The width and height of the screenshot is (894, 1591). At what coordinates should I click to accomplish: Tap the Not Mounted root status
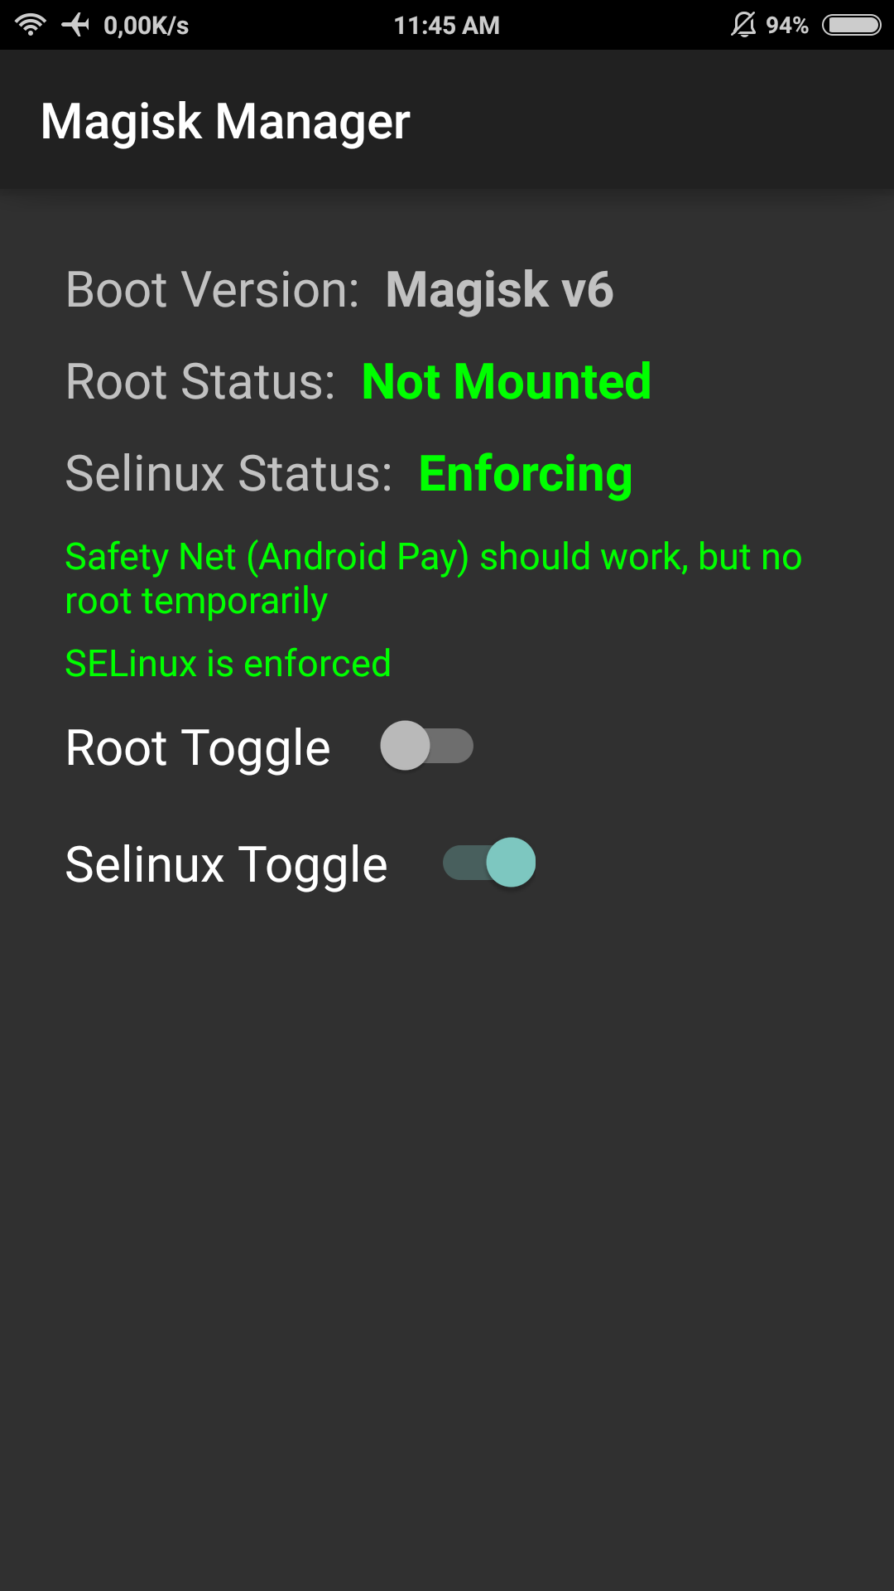click(x=507, y=382)
